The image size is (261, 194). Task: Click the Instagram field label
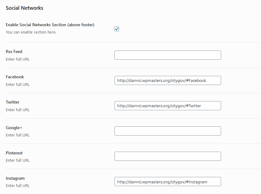point(15,178)
